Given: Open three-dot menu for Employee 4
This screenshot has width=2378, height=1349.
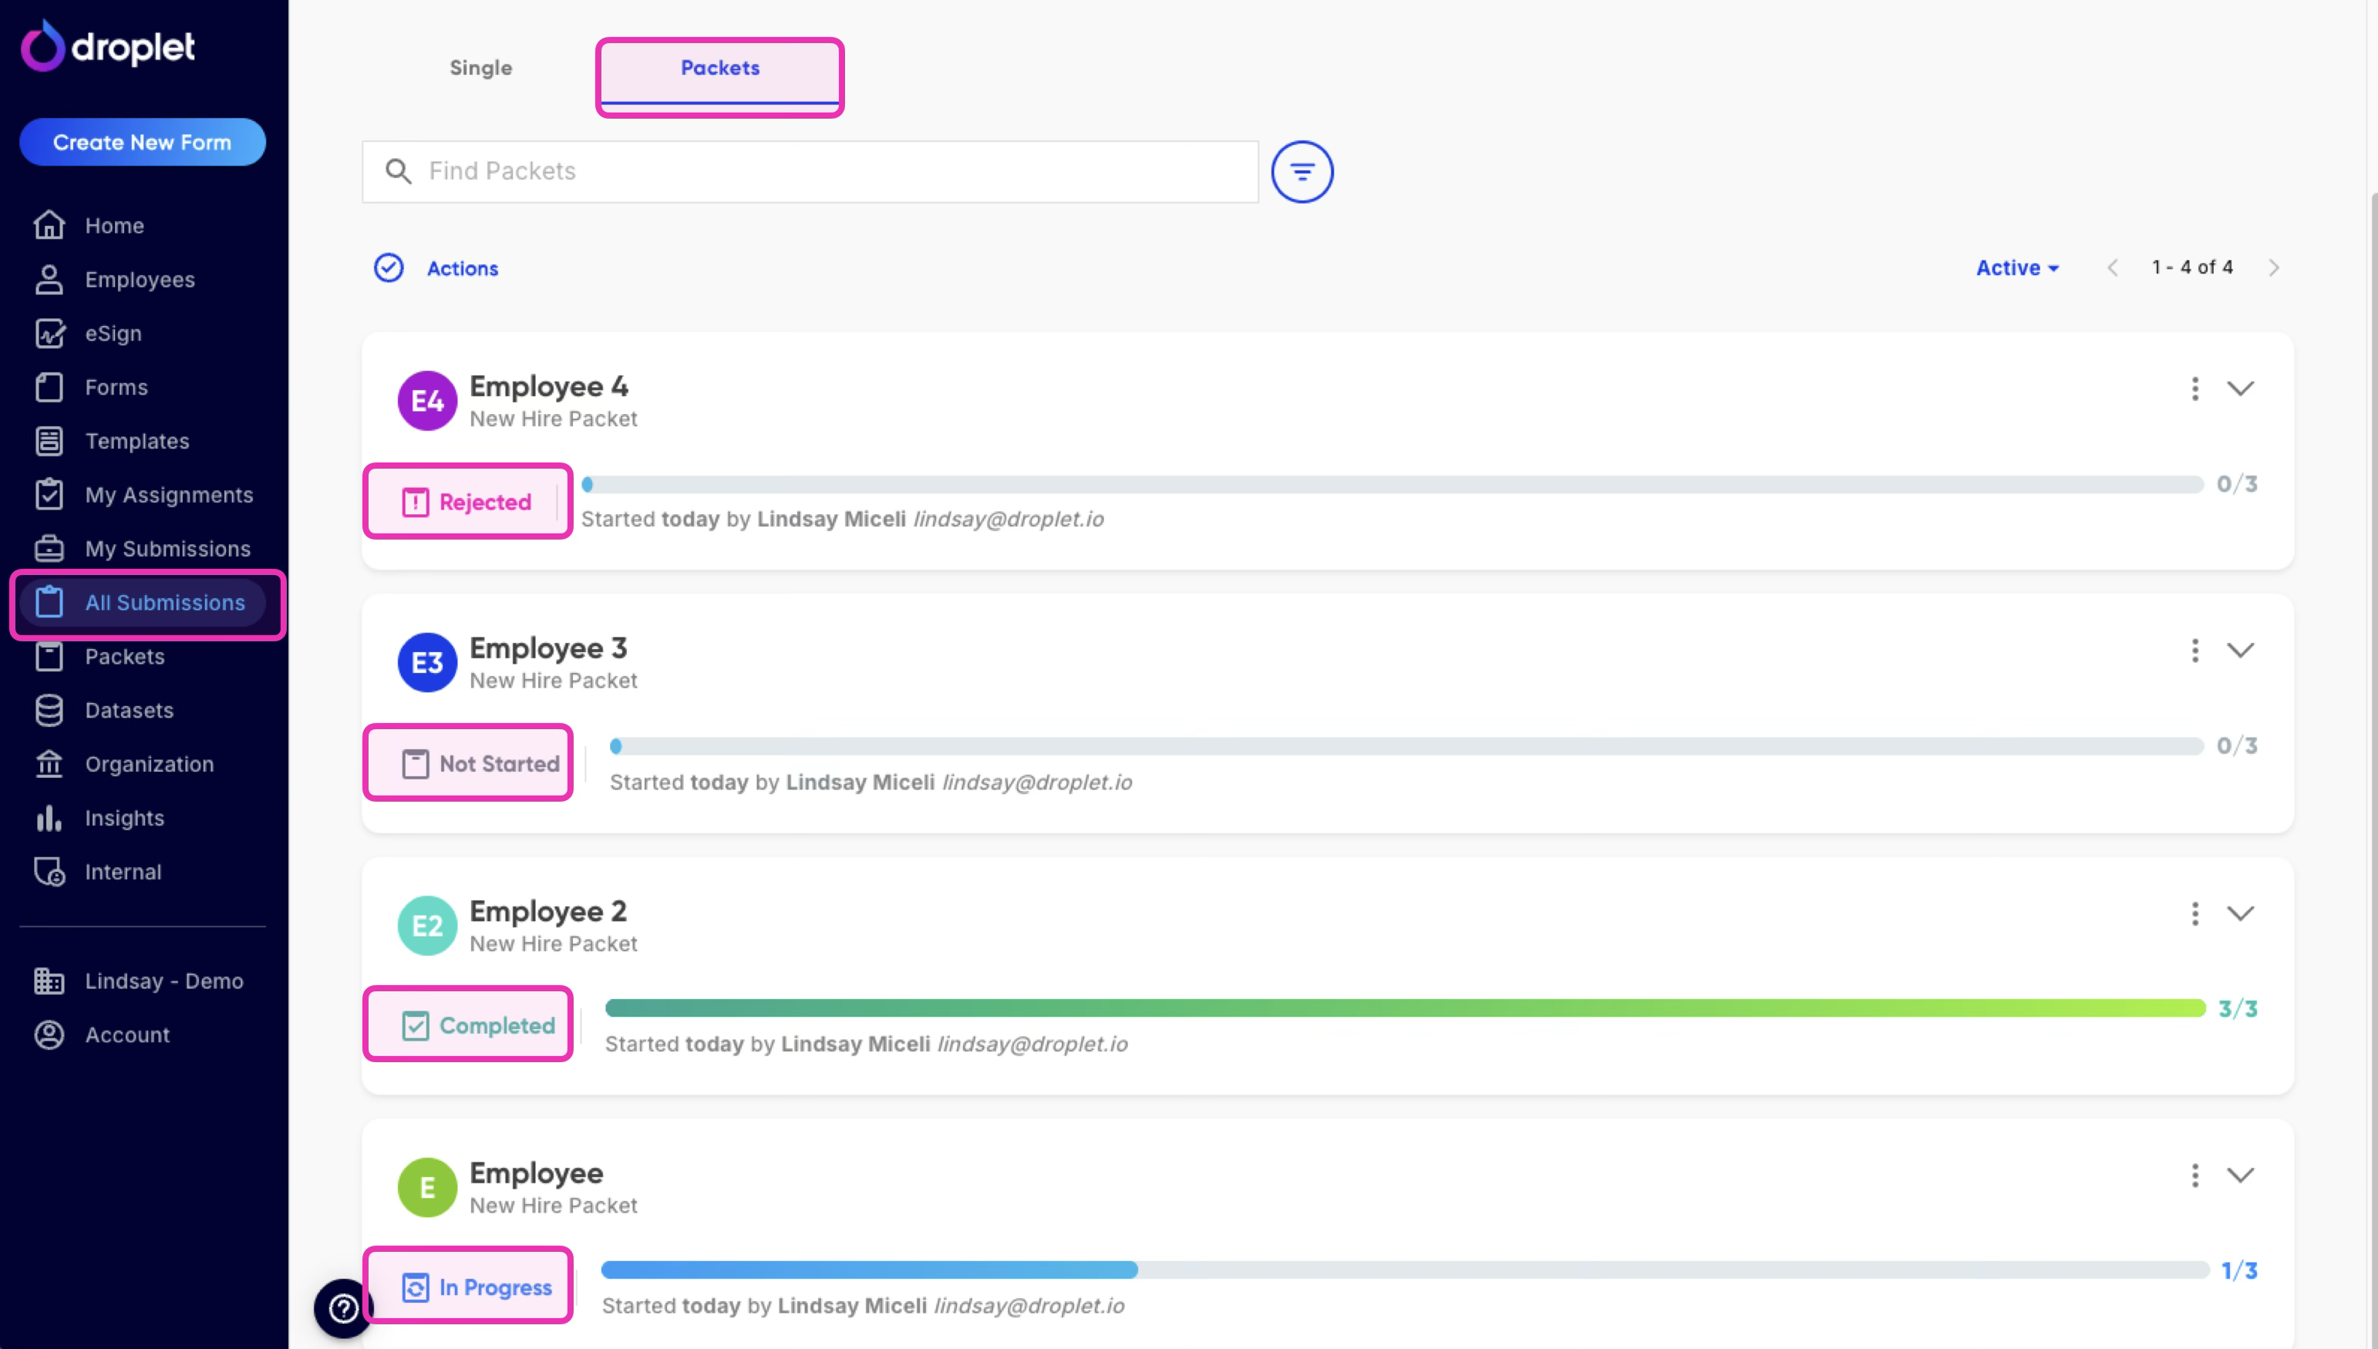Looking at the screenshot, I should coord(2194,389).
